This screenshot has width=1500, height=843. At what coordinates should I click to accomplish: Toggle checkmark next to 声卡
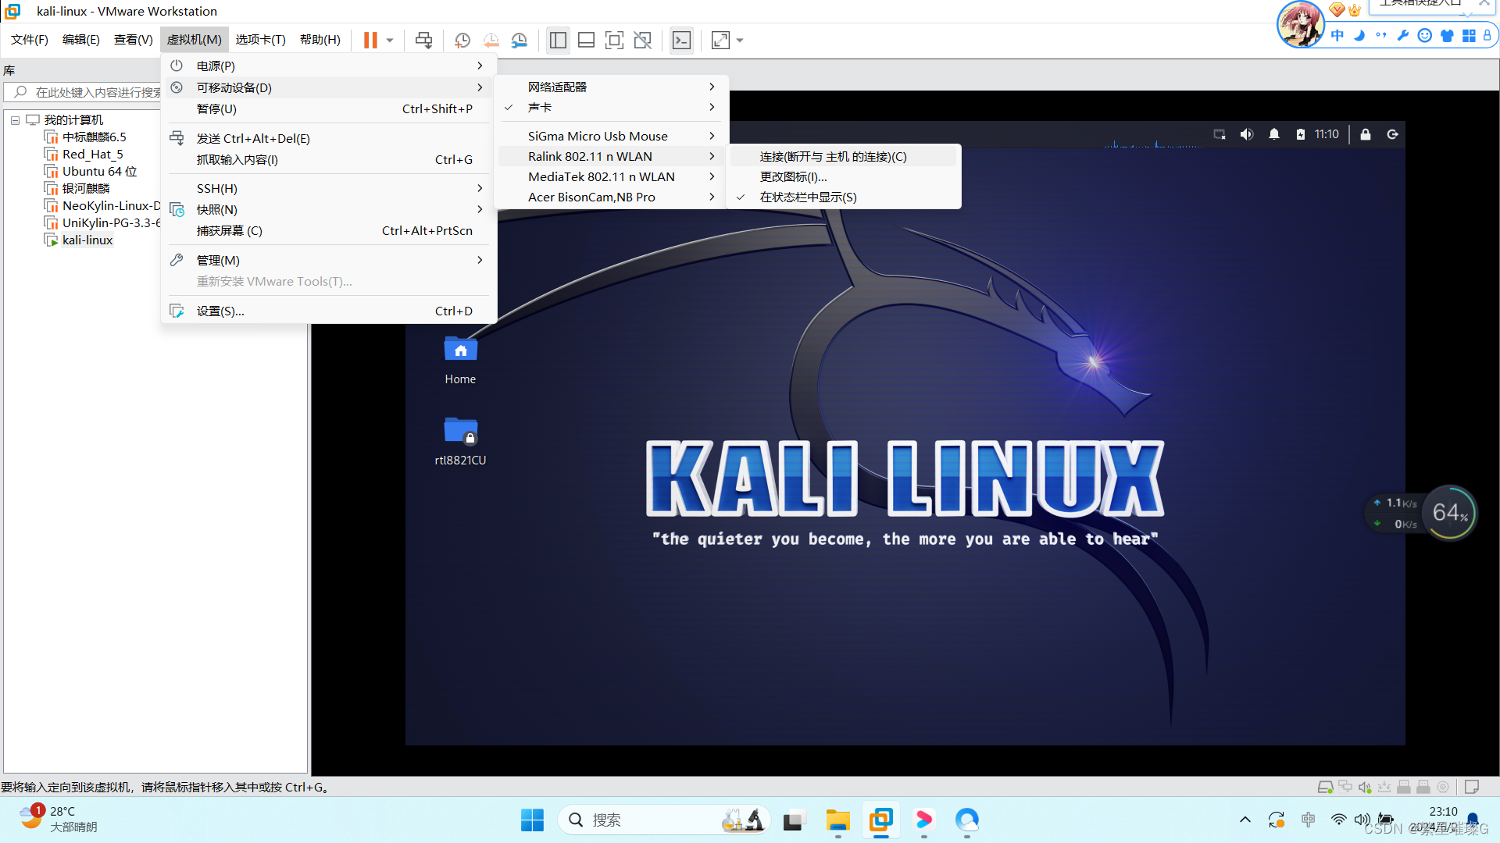pyautogui.click(x=511, y=107)
